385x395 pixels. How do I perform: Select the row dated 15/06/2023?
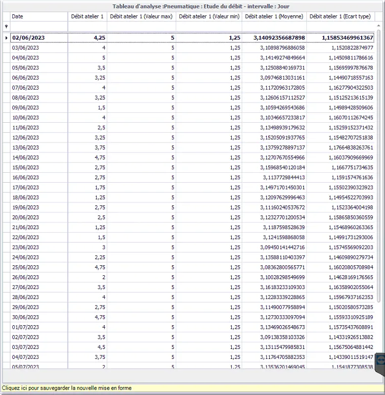click(x=39, y=167)
